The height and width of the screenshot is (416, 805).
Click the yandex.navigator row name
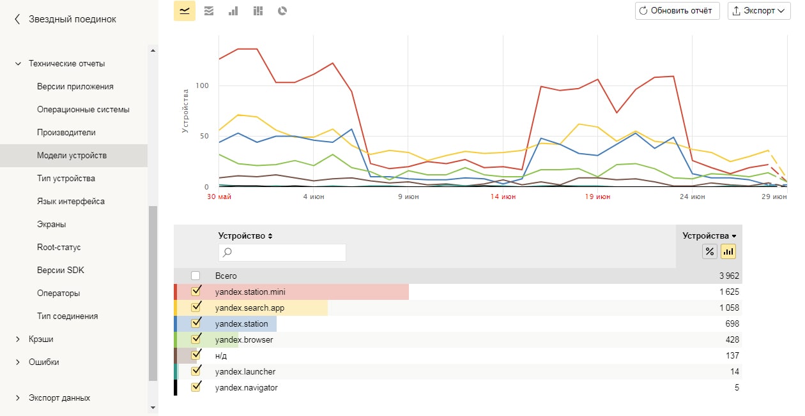[247, 387]
